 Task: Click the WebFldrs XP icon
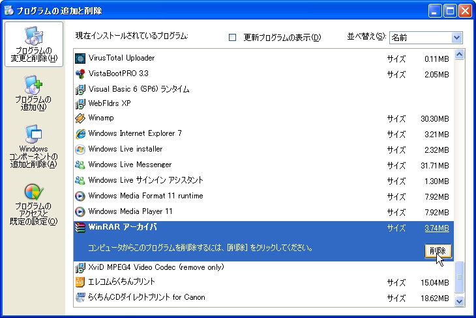pyautogui.click(x=80, y=103)
